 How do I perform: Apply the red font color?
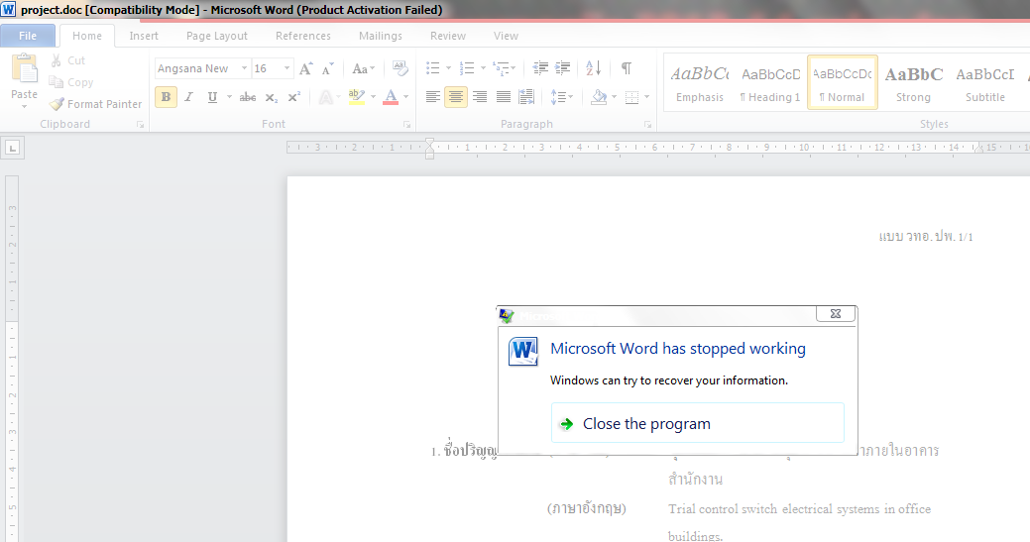391,97
